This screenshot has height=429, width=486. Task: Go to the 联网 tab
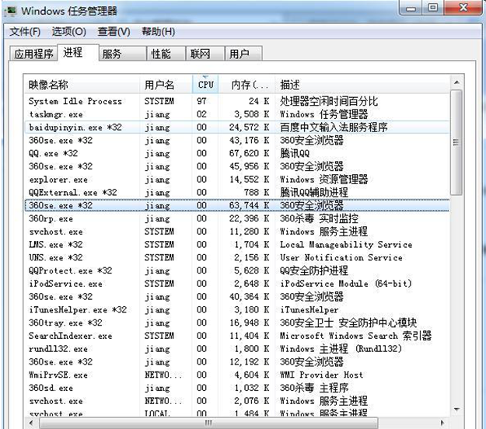(205, 54)
